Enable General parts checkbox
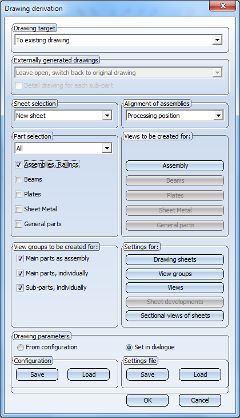The image size is (240, 418). 18,224
